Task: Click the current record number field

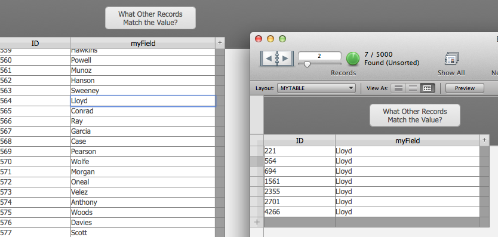Action: tap(319, 56)
